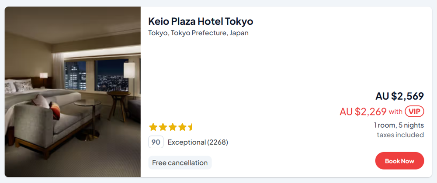Click the Free cancellation tag
The image size is (437, 183).
180,163
